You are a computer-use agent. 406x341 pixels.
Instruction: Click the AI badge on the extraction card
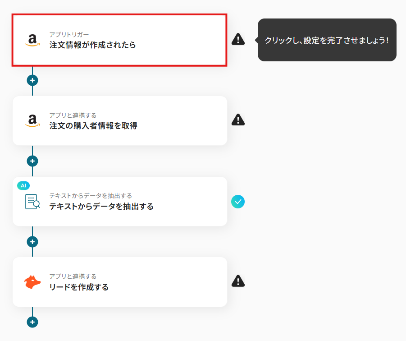tap(23, 185)
